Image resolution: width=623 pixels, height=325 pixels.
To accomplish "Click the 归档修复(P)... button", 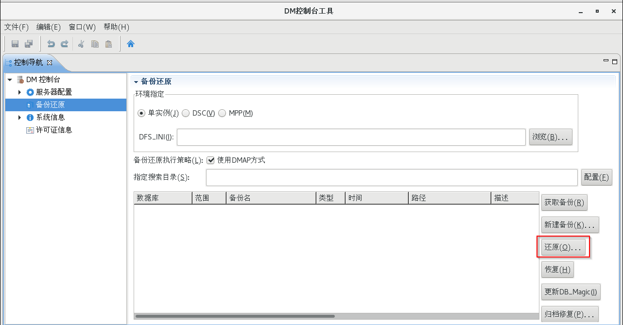I will coord(570,314).
